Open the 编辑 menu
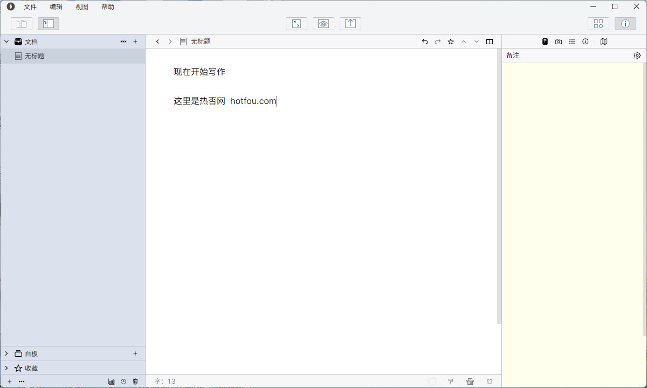 56,7
